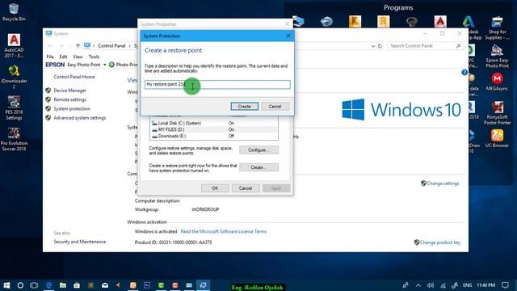Show hidden system tray icons chevron
Viewport: 517px width, 291px height.
tap(418, 285)
